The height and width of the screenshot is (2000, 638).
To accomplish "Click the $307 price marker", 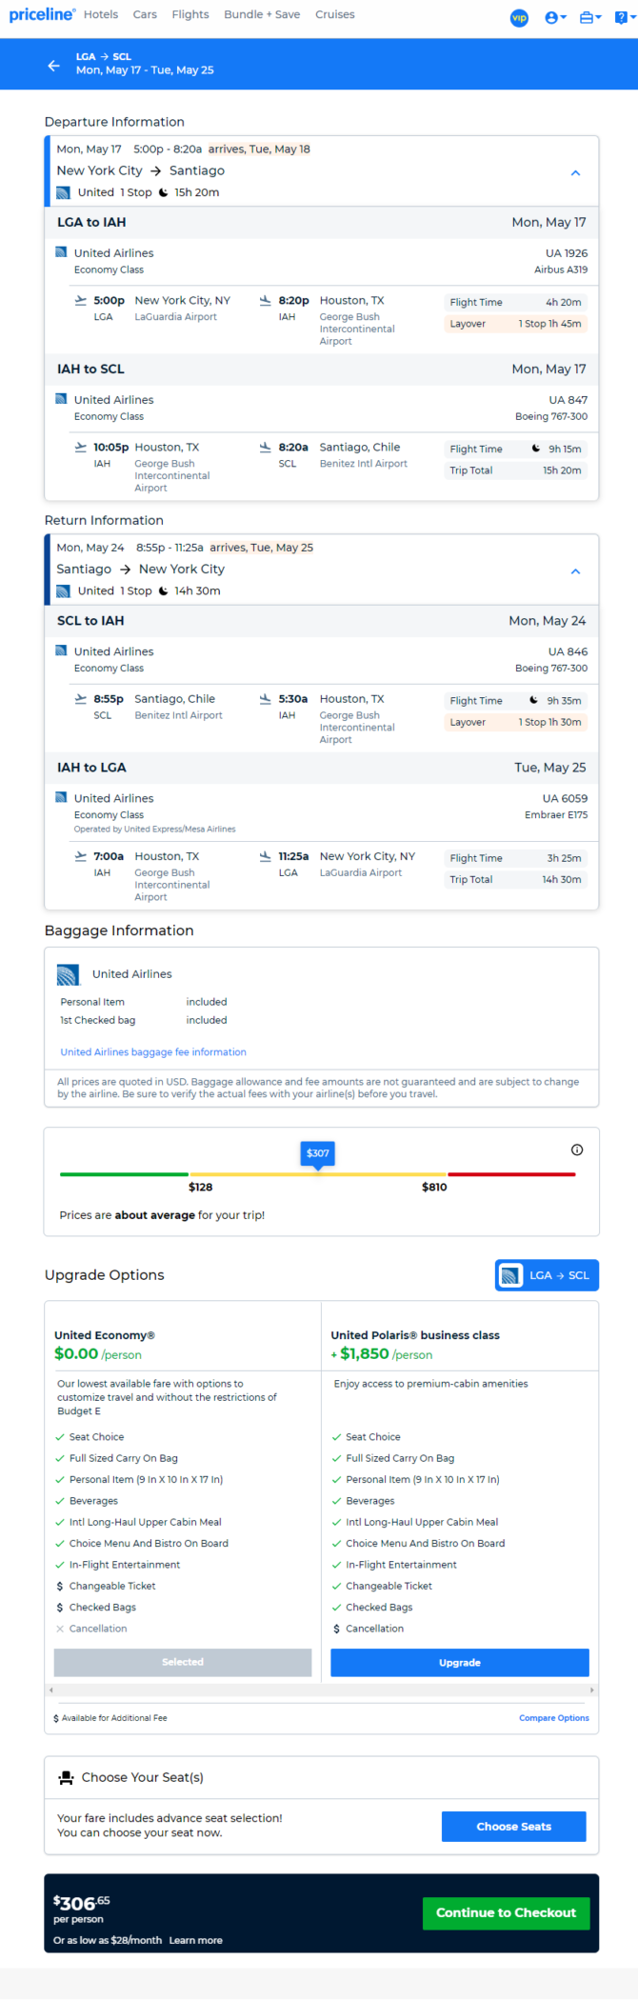I will [x=318, y=1153].
